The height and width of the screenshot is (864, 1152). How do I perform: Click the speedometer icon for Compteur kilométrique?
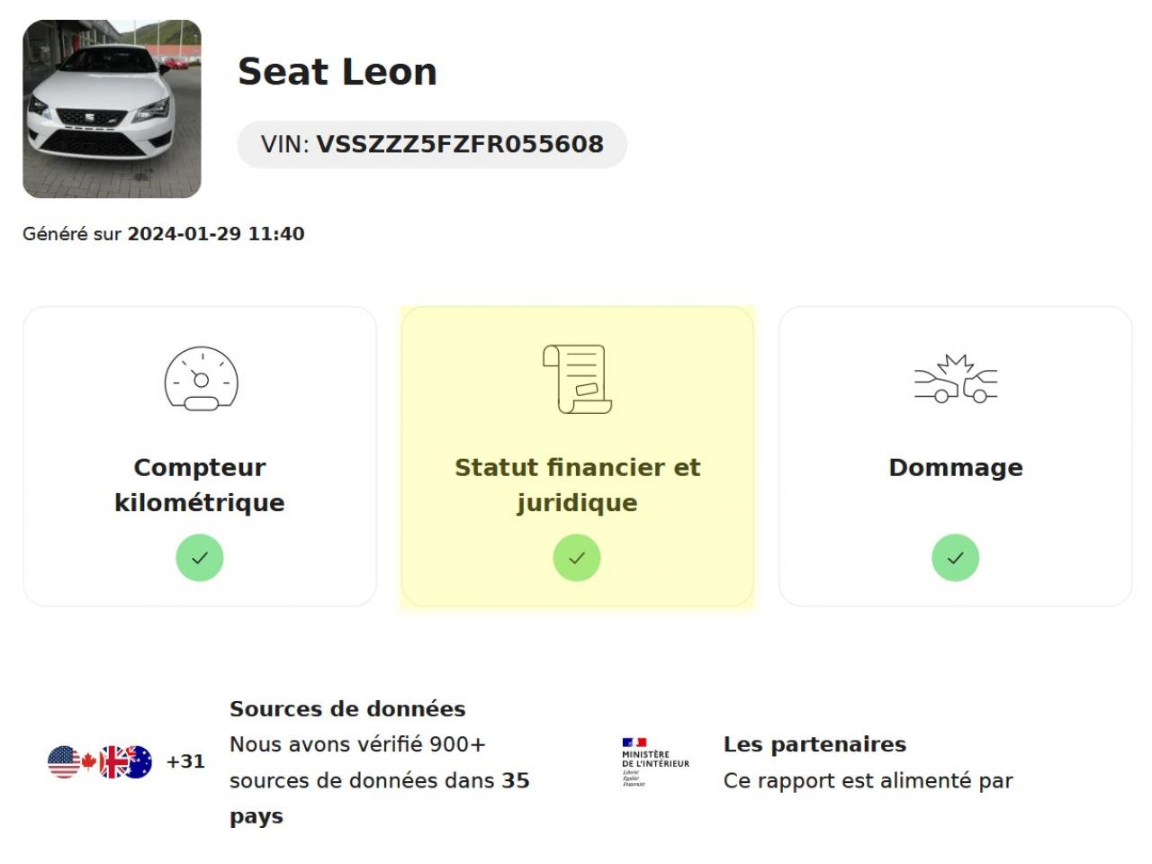(x=201, y=379)
